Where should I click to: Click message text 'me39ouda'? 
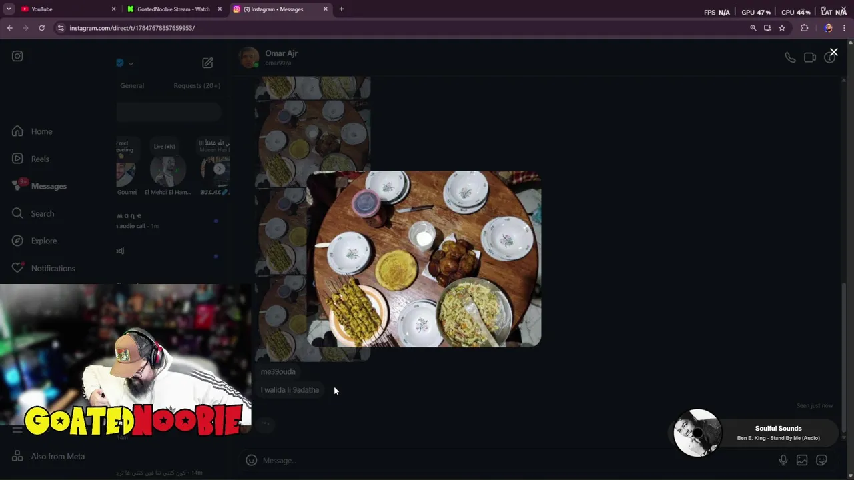[278, 371]
